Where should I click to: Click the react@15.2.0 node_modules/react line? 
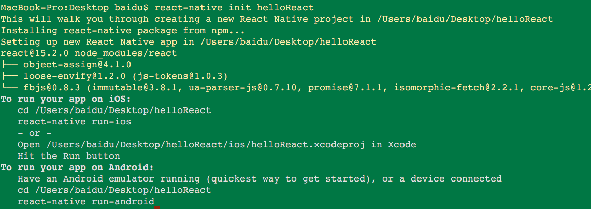pyautogui.click(x=89, y=53)
